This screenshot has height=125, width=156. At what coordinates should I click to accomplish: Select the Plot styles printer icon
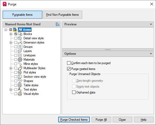(20, 72)
